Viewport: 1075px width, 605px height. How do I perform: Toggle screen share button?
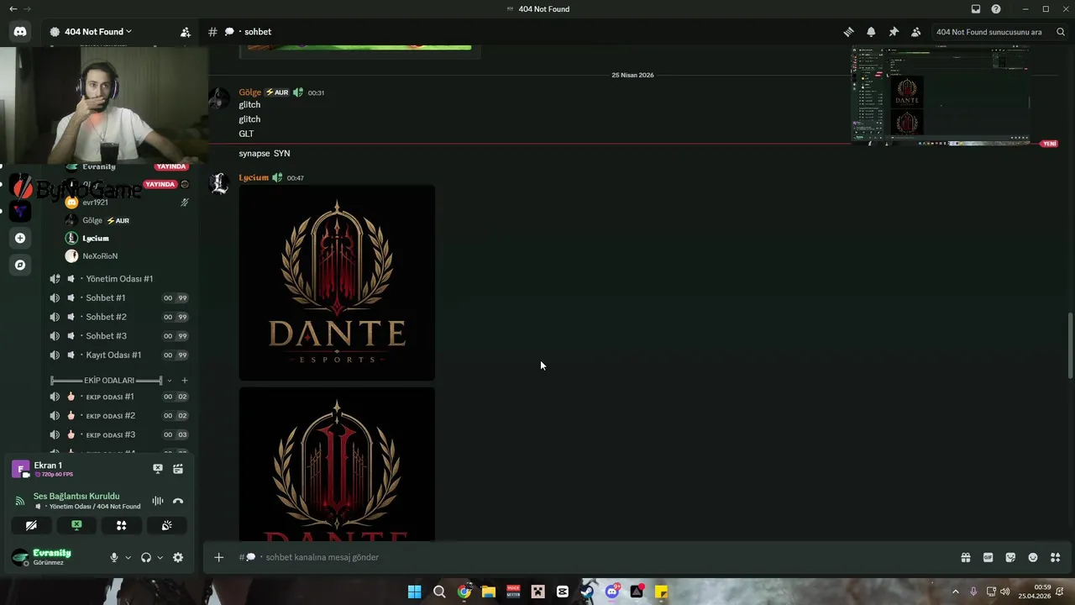(76, 526)
